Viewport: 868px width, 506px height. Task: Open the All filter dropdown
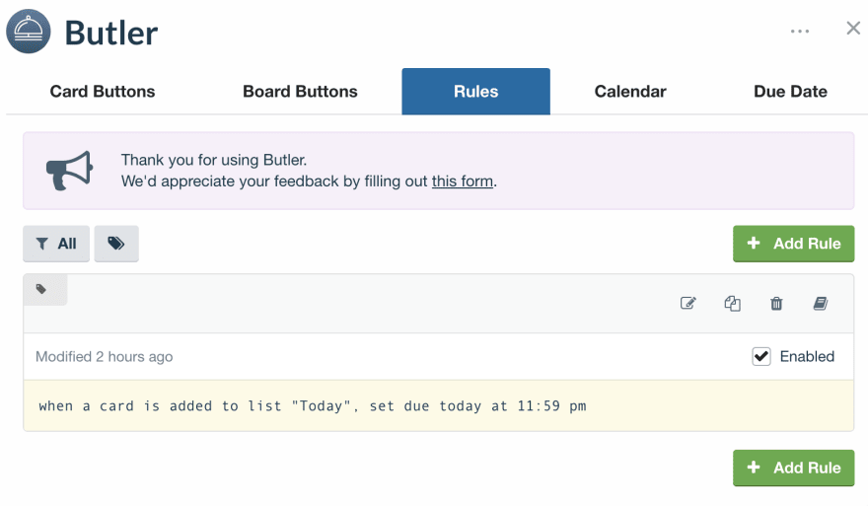[x=56, y=244]
